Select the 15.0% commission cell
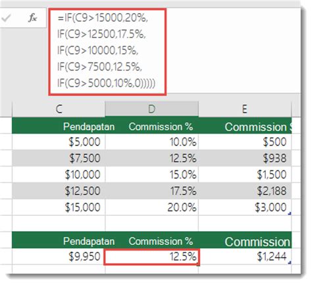Screen dimensions: 312x285 (152, 174)
